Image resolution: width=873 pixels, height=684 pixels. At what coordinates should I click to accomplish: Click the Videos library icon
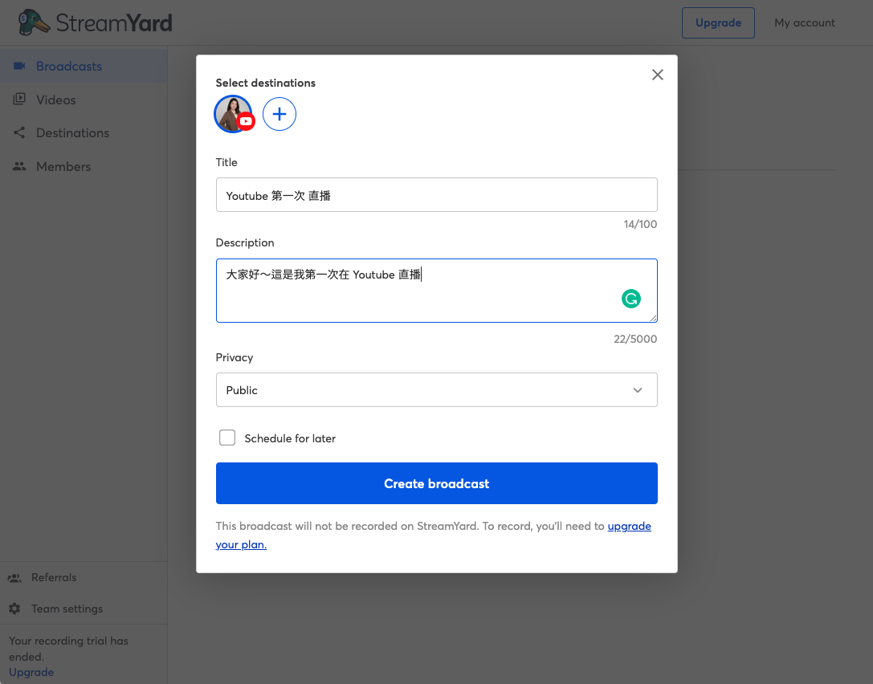(19, 99)
